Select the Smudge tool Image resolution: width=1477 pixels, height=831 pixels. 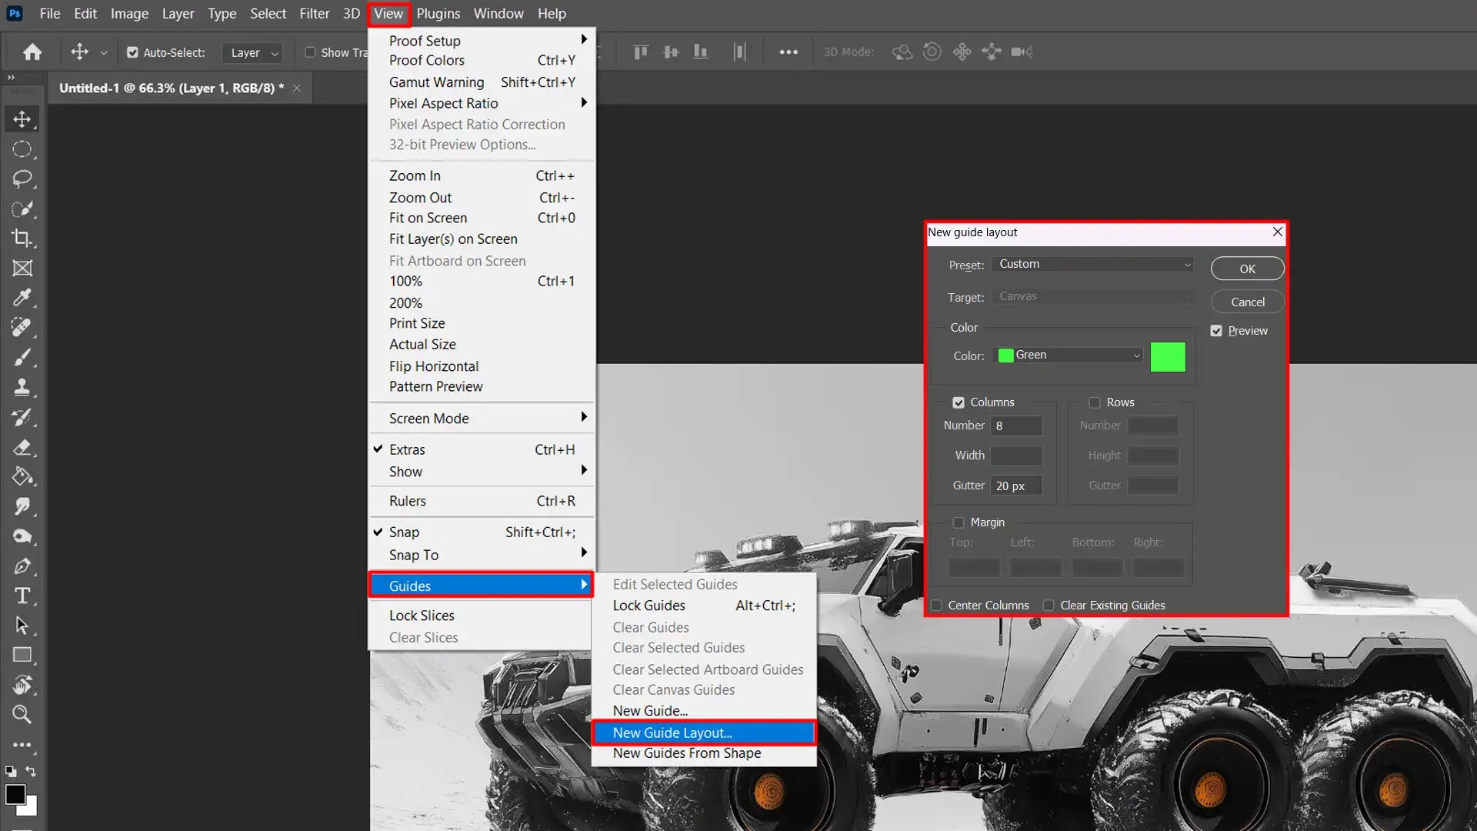coord(22,506)
